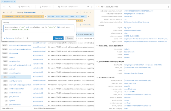Select the 'microsoft-windows-taskschedu' group

pyautogui.click(x=20, y=45)
